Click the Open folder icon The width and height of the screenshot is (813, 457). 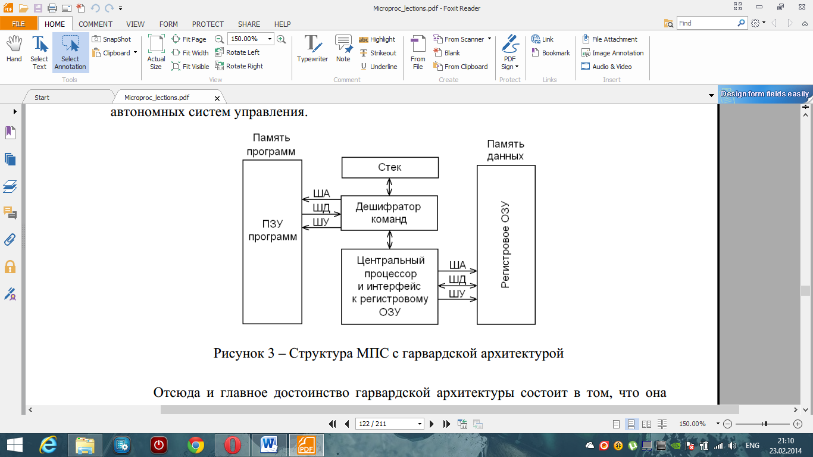coord(23,8)
